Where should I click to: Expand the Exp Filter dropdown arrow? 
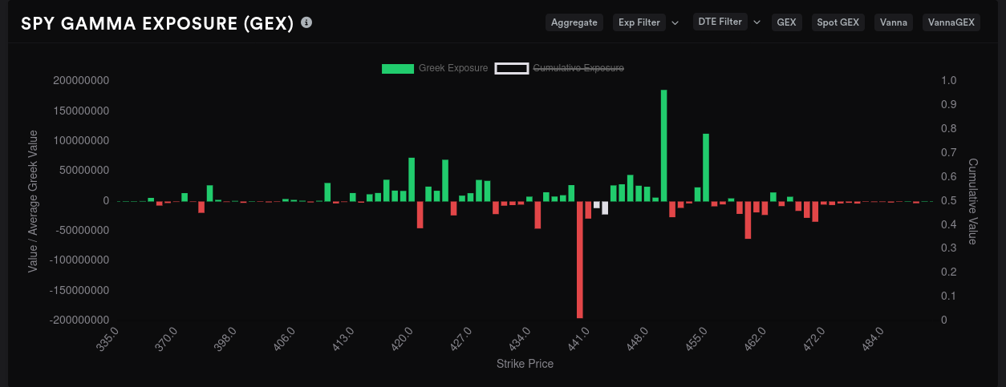coord(675,22)
